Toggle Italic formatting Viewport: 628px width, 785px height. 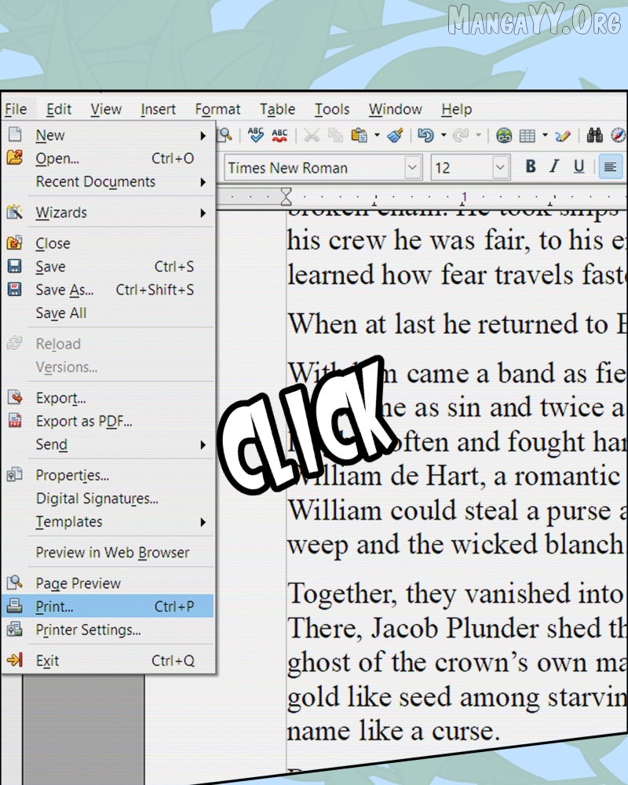coord(554,166)
